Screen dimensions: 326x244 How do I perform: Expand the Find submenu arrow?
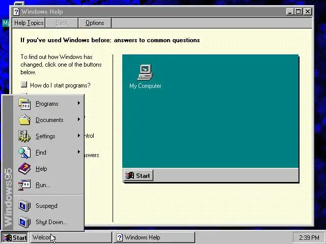click(x=79, y=151)
